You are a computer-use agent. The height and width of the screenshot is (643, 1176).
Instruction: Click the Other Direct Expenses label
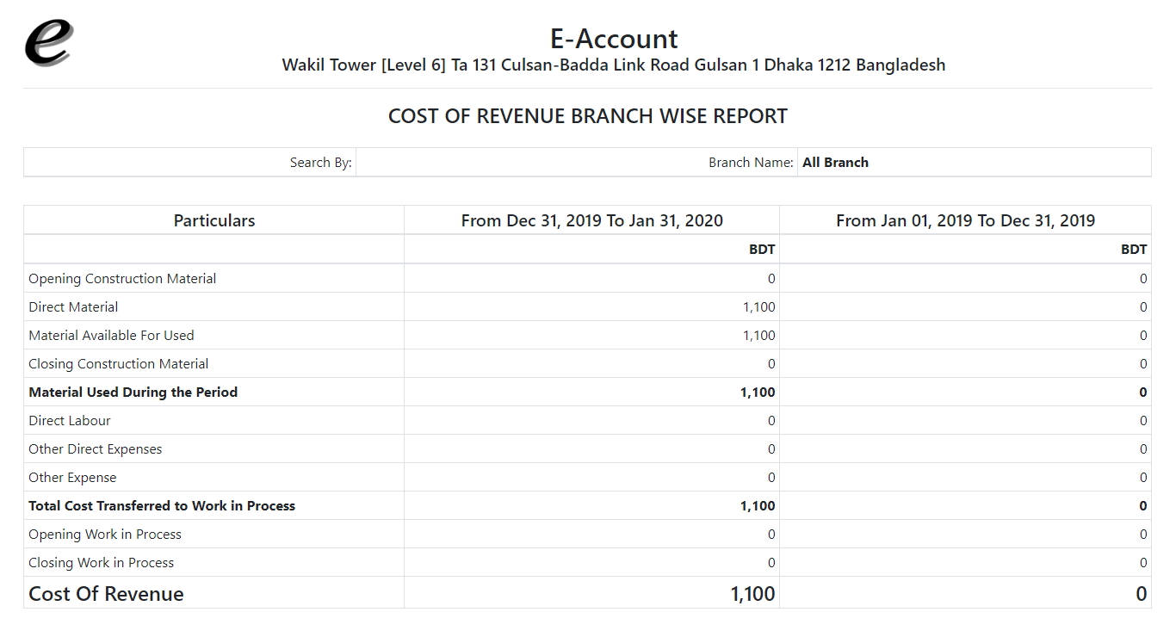point(95,449)
